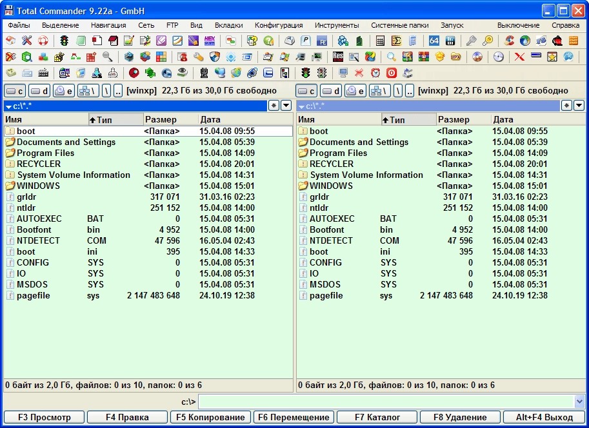Click the F6 Перемещение button
This screenshot has height=428, width=589.
(294, 417)
